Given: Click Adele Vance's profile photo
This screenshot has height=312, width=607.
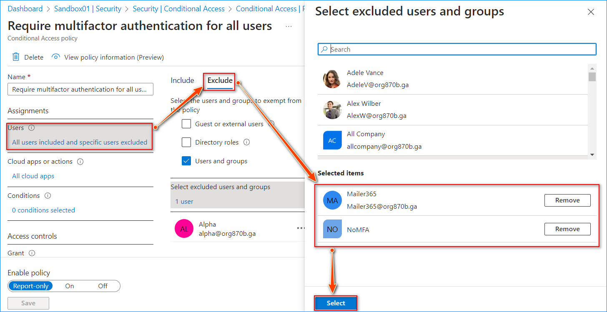Looking at the screenshot, I should tap(332, 79).
